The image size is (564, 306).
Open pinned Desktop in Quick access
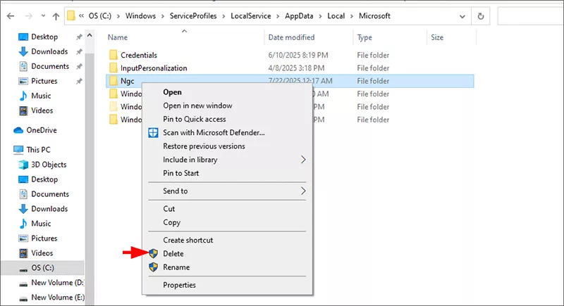pos(44,37)
